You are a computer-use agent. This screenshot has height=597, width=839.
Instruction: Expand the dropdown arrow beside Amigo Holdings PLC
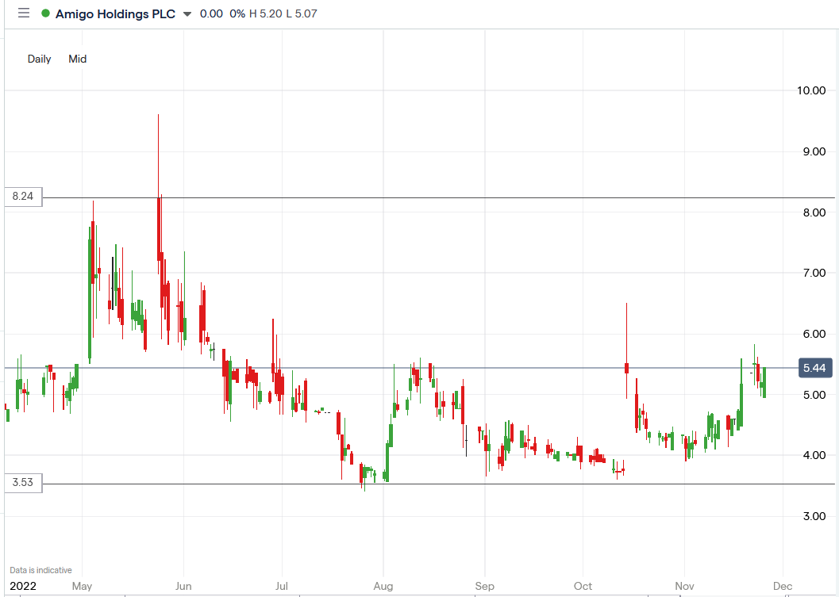[187, 14]
